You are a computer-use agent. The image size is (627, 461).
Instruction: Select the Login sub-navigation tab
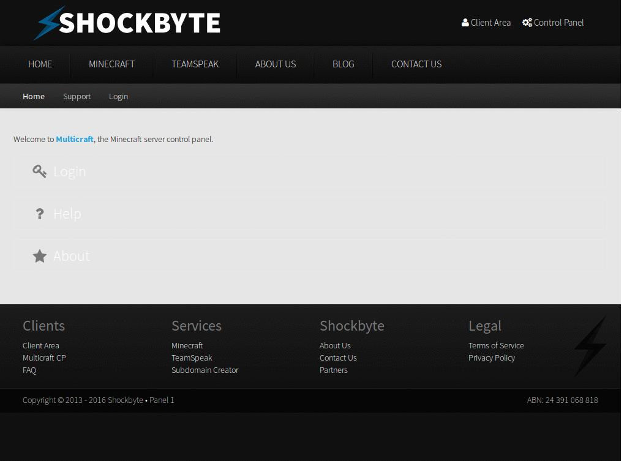pyautogui.click(x=118, y=96)
